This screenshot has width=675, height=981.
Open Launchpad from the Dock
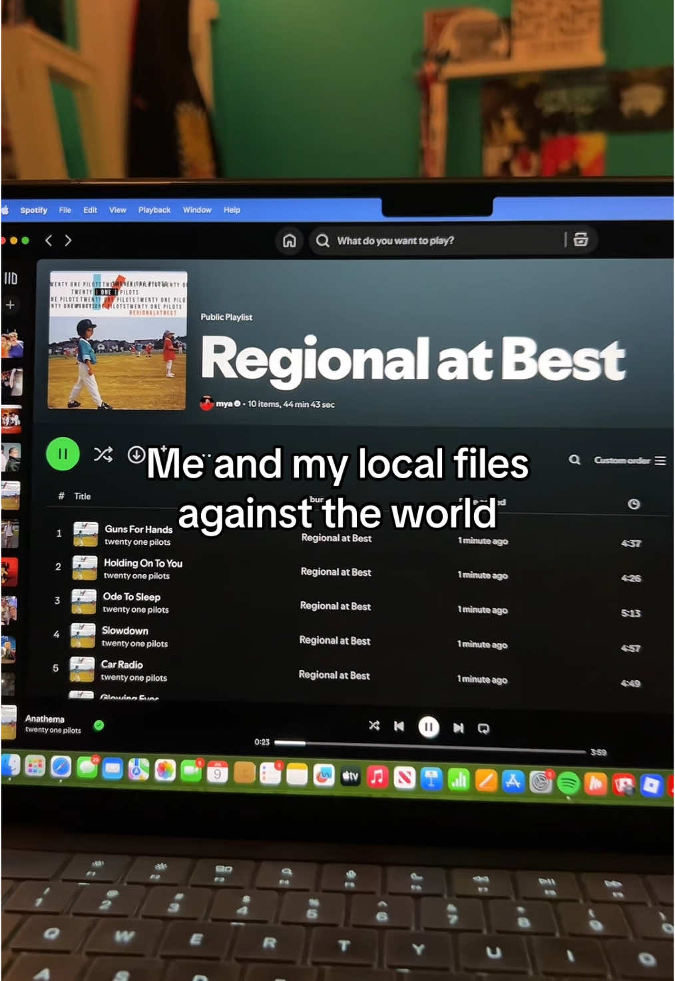click(35, 767)
